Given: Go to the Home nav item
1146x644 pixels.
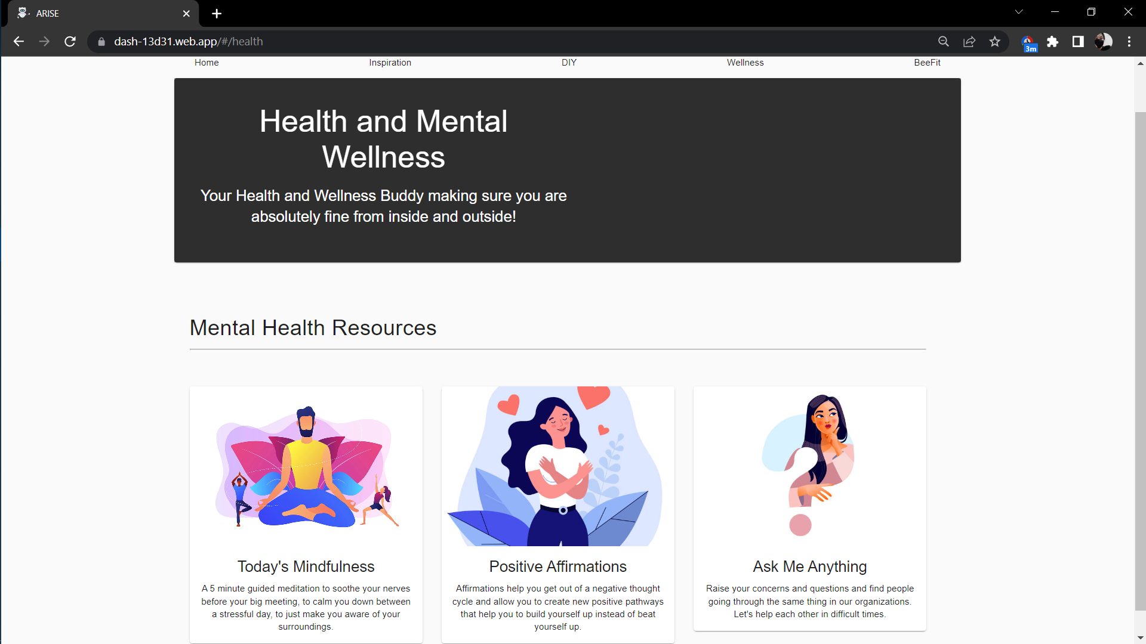Looking at the screenshot, I should (x=207, y=63).
